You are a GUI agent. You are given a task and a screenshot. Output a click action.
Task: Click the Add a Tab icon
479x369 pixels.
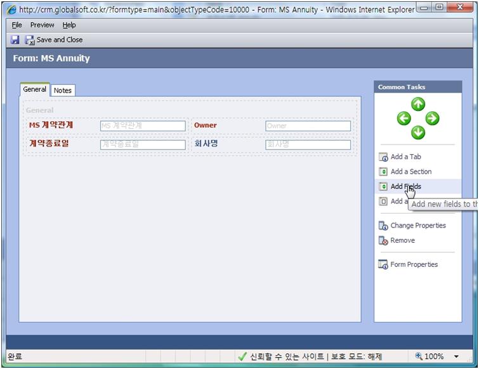[x=383, y=157]
